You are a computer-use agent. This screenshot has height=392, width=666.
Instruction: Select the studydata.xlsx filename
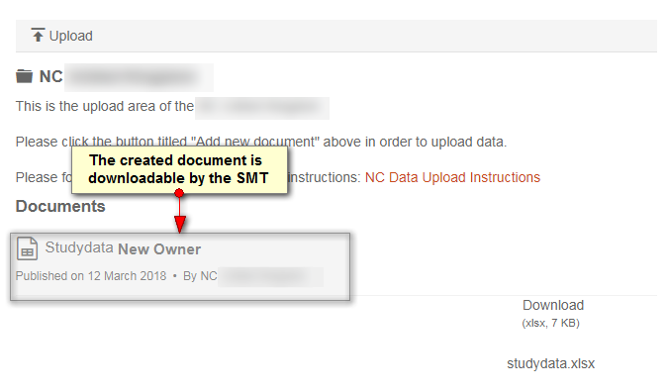(x=550, y=363)
